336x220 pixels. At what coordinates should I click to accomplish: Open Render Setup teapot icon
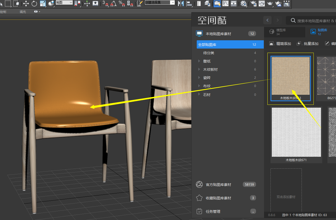pos(253,3)
